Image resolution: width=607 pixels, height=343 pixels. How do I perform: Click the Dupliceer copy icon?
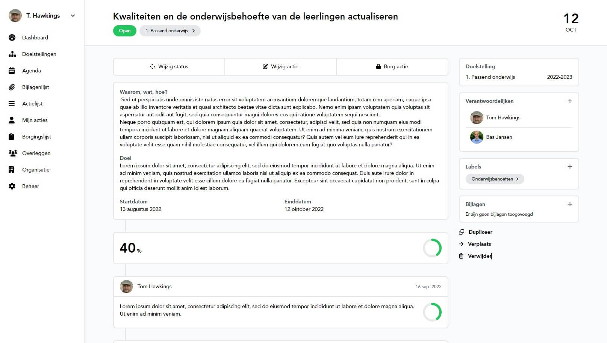pyautogui.click(x=462, y=232)
